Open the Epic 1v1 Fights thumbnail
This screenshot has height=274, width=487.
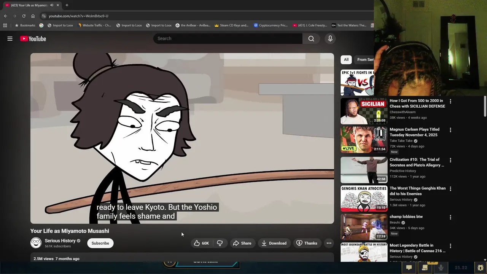(357, 83)
